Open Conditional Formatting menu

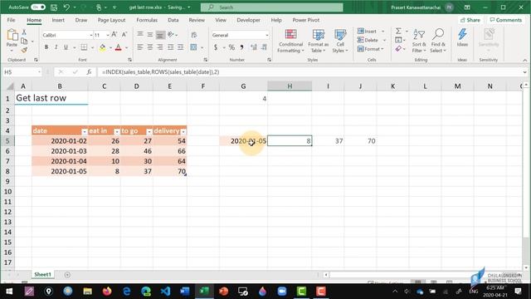pos(290,41)
